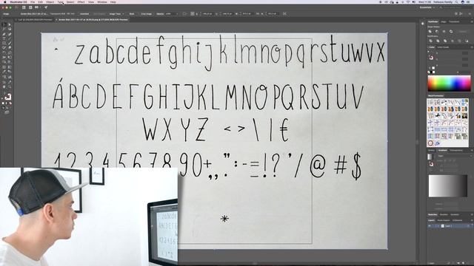Activate the Stroke box in the toolbar
The width and height of the screenshot is (474, 266).
[9, 98]
